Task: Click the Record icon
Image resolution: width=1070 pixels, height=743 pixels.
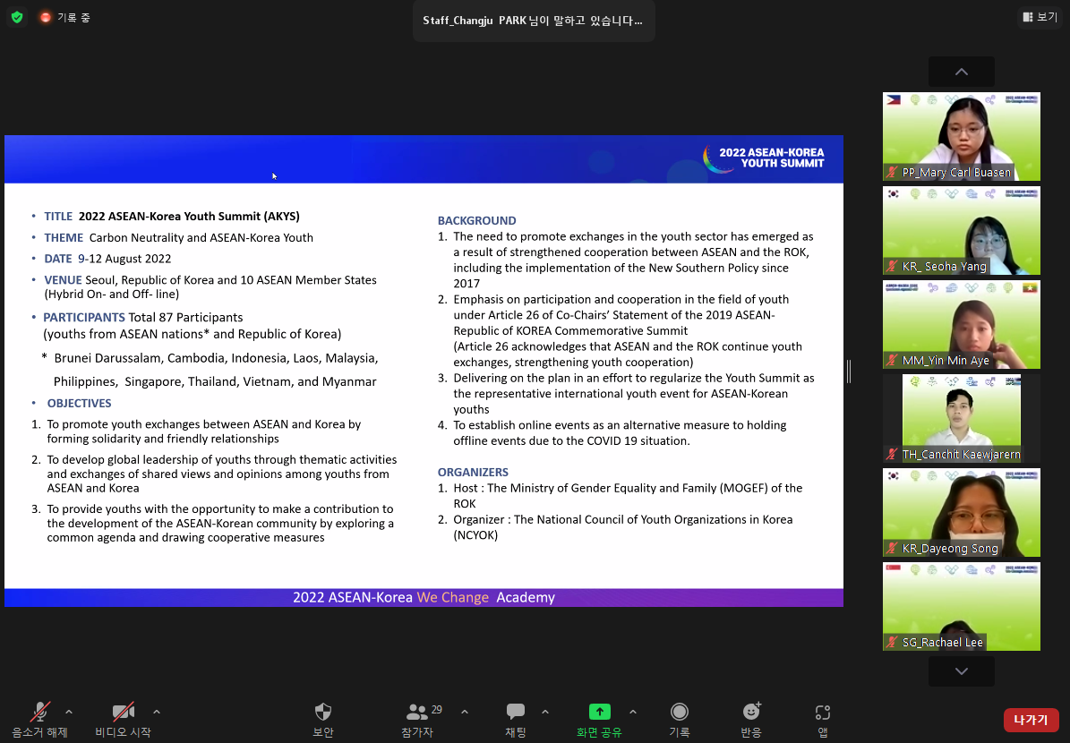Action: coord(680,713)
